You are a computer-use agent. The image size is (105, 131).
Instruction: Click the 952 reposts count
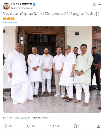pos(33,126)
